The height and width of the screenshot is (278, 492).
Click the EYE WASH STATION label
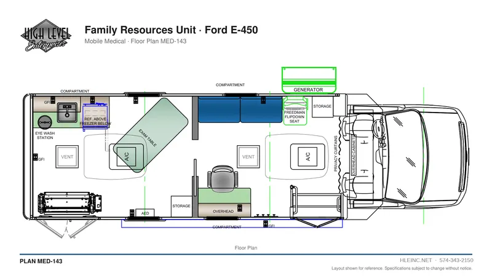(45, 135)
